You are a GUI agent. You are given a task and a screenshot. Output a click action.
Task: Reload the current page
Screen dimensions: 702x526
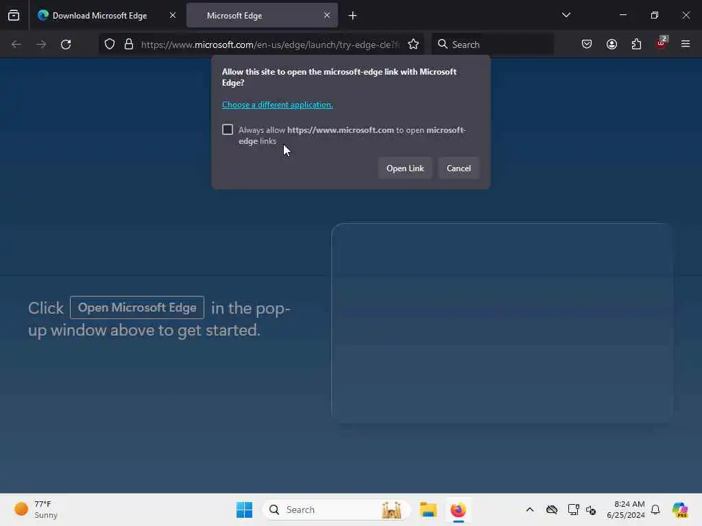66,45
